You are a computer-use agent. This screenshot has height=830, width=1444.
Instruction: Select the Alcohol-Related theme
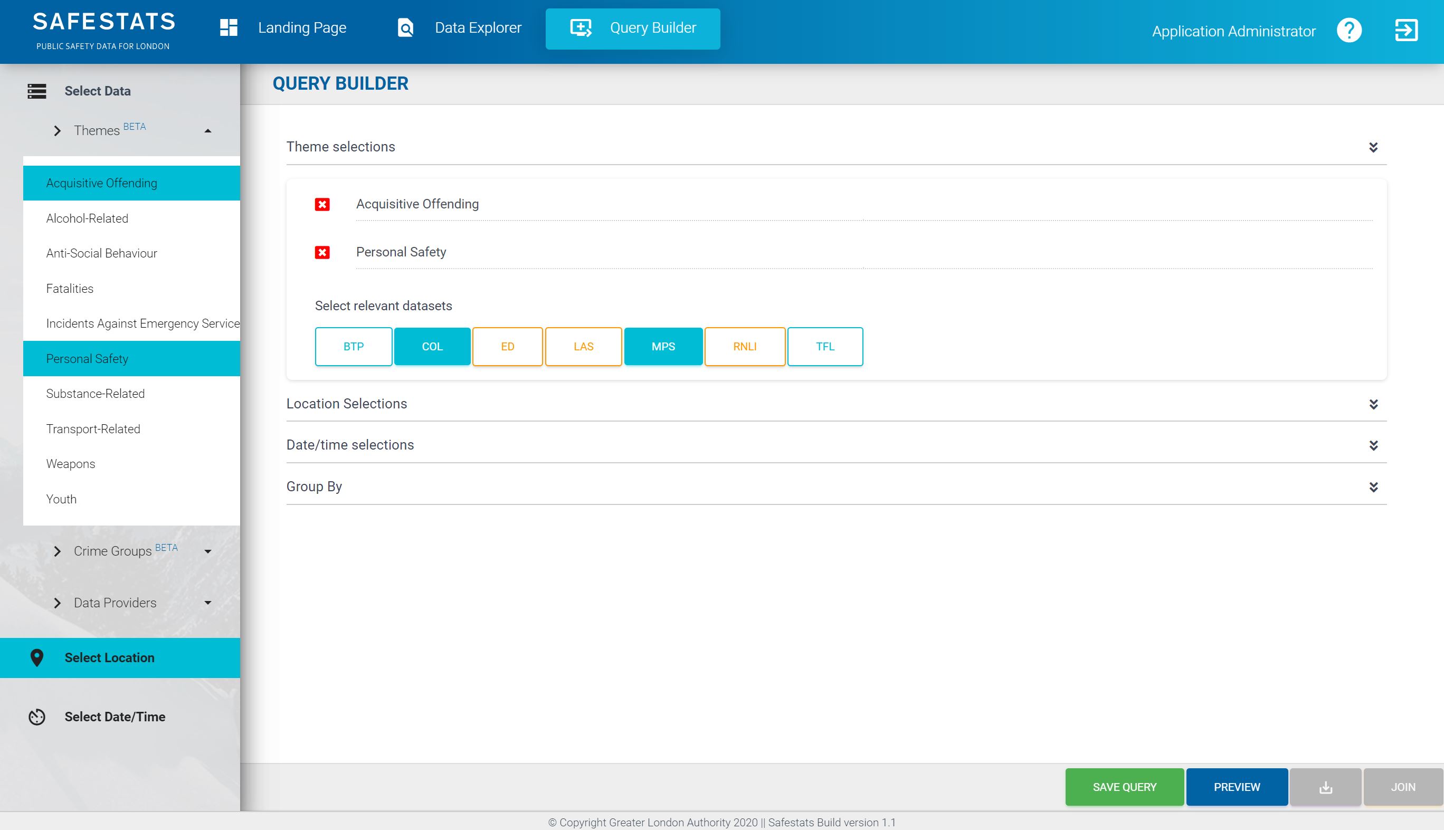tap(131, 218)
